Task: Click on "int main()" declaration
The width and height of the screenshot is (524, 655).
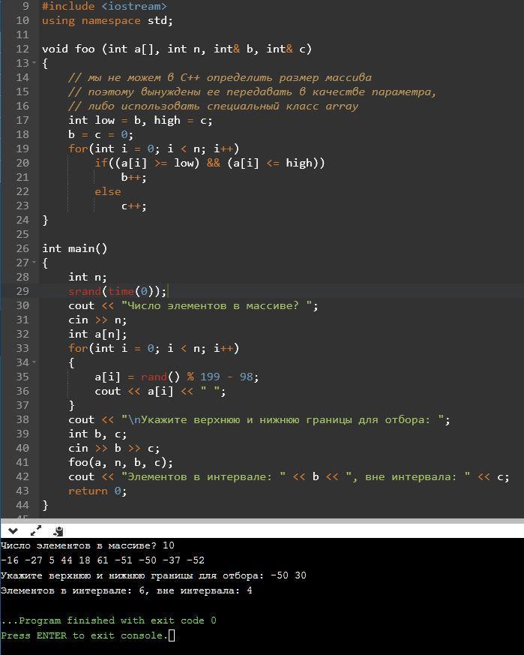Action: tap(74, 248)
